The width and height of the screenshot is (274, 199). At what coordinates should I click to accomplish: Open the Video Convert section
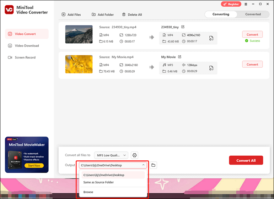click(x=27, y=34)
